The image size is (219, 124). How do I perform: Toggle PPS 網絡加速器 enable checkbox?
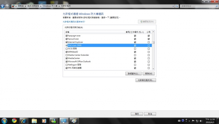pyautogui.click(x=67, y=68)
